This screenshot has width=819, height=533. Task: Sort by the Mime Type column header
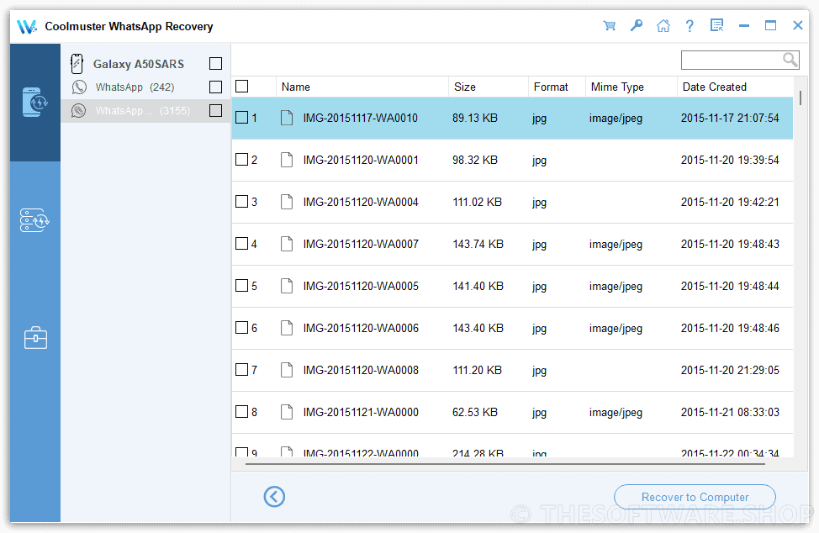point(631,87)
